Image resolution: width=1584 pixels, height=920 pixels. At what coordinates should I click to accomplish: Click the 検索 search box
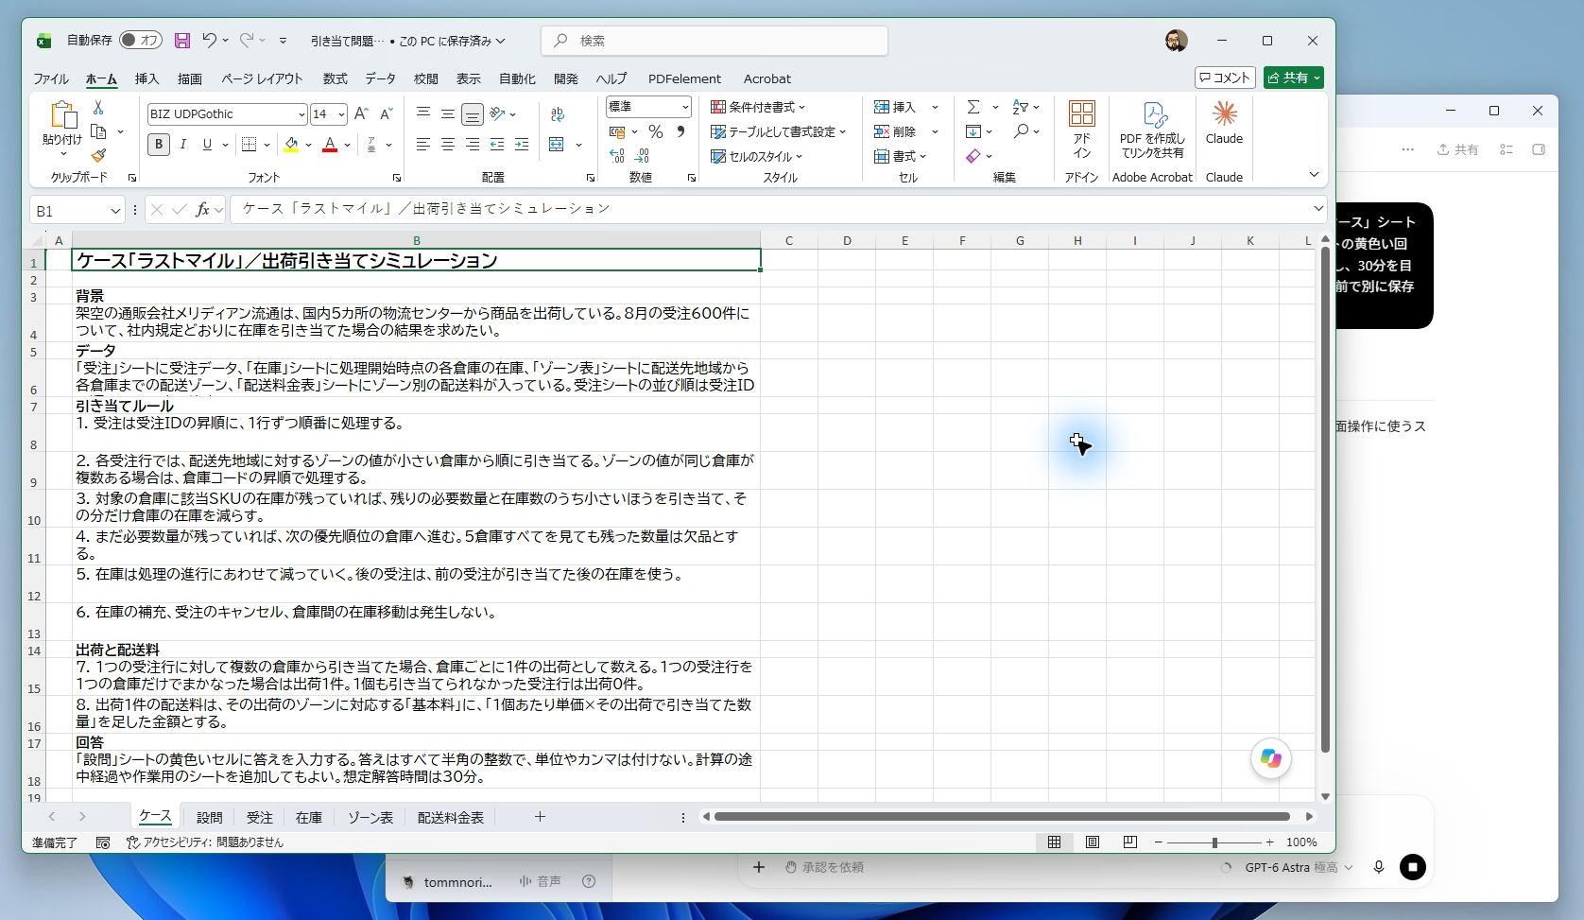pyautogui.click(x=715, y=41)
